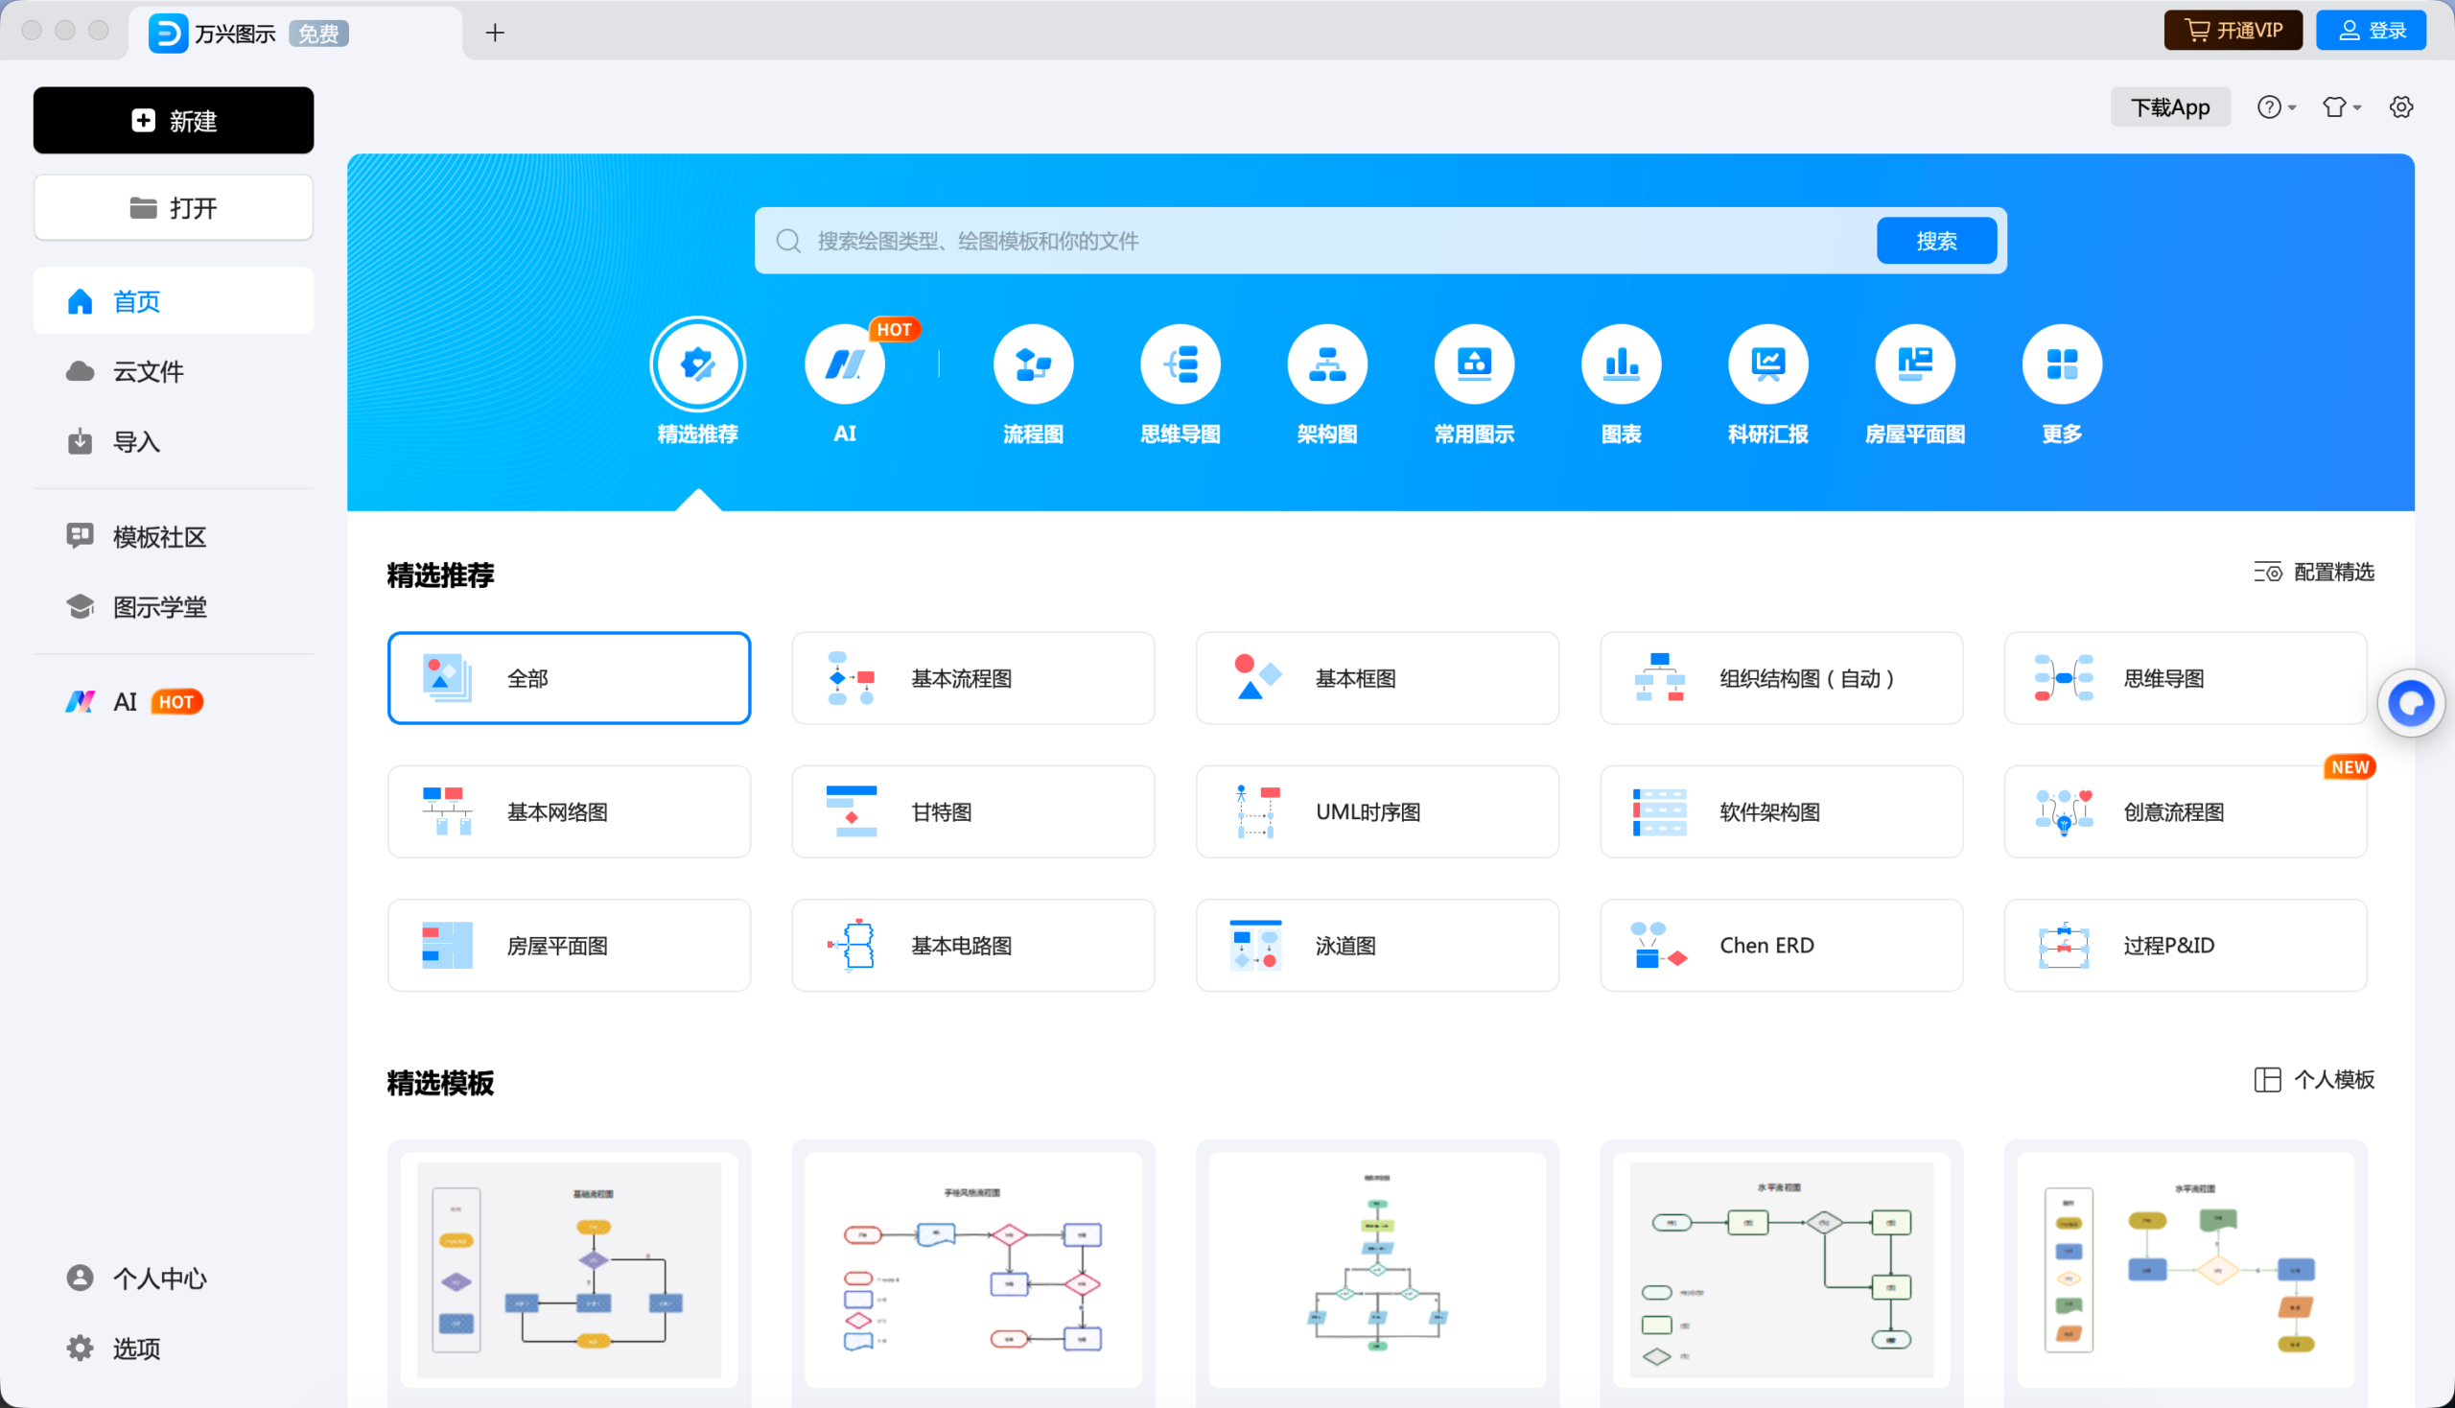The width and height of the screenshot is (2455, 1408).
Task: Select the 图表 category icon
Action: click(x=1621, y=364)
